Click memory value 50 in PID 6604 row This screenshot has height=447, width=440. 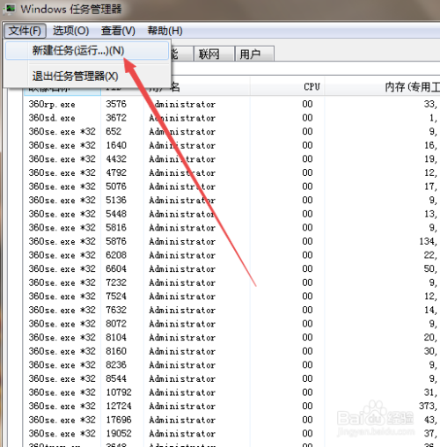(x=430, y=269)
